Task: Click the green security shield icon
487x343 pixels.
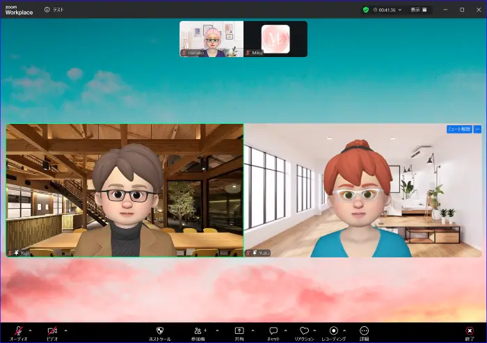Action: [x=366, y=10]
